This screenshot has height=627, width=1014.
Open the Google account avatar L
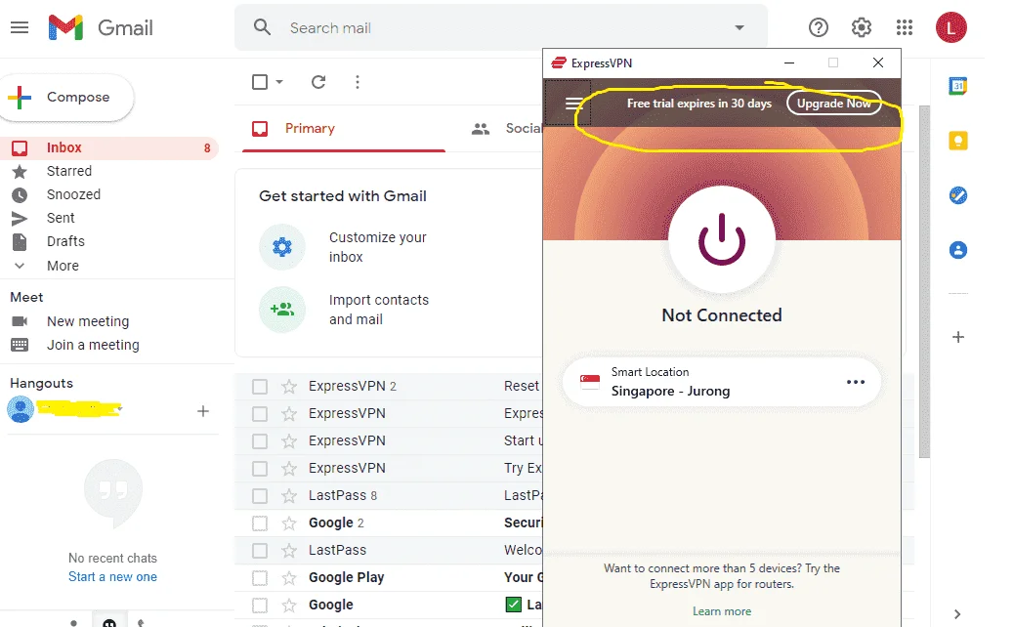coord(951,27)
